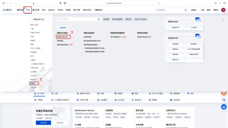Click the 大数据 icon in bottom bar
This screenshot has height=128, width=228.
point(35,100)
